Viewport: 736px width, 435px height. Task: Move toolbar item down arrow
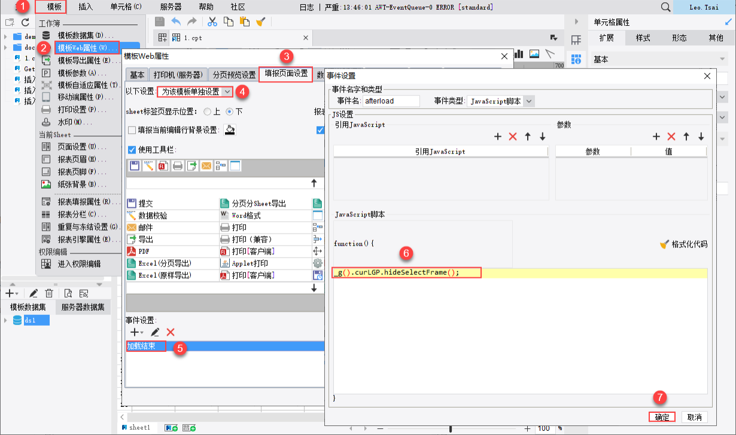[314, 288]
